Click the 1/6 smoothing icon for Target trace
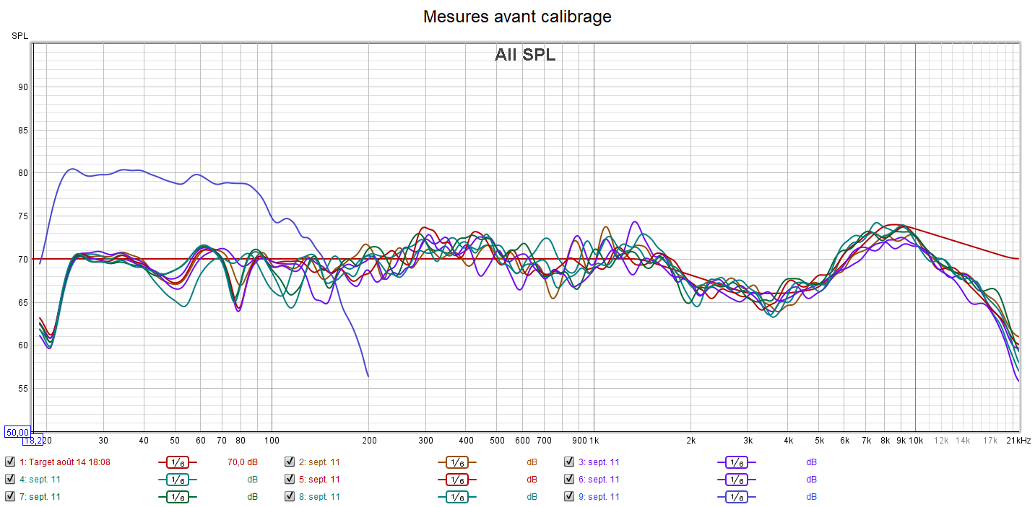1035x507 pixels. [x=177, y=462]
